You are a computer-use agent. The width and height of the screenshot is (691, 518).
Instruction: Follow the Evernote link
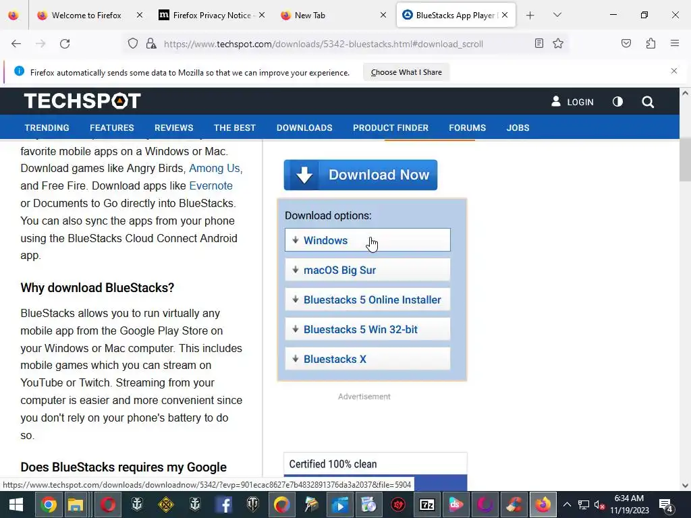tap(211, 186)
